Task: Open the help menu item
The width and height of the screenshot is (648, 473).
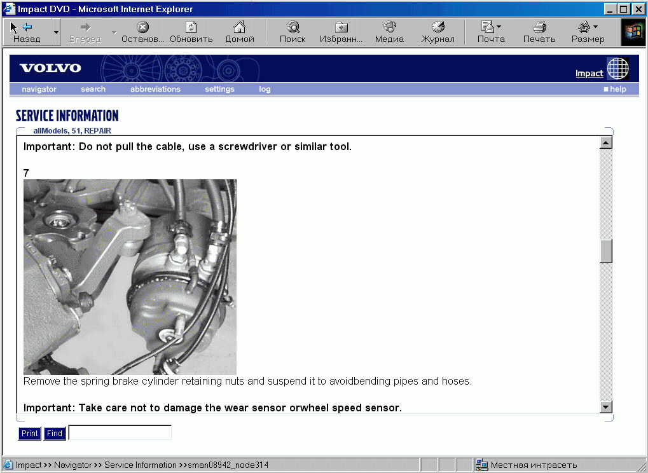Action: tap(615, 89)
